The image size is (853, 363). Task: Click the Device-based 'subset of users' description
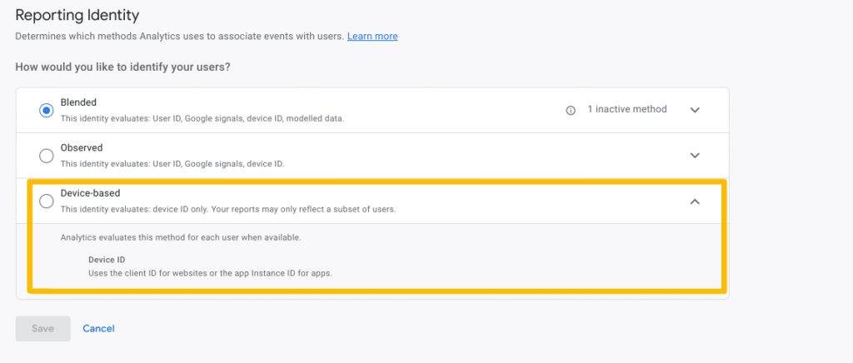(x=227, y=209)
